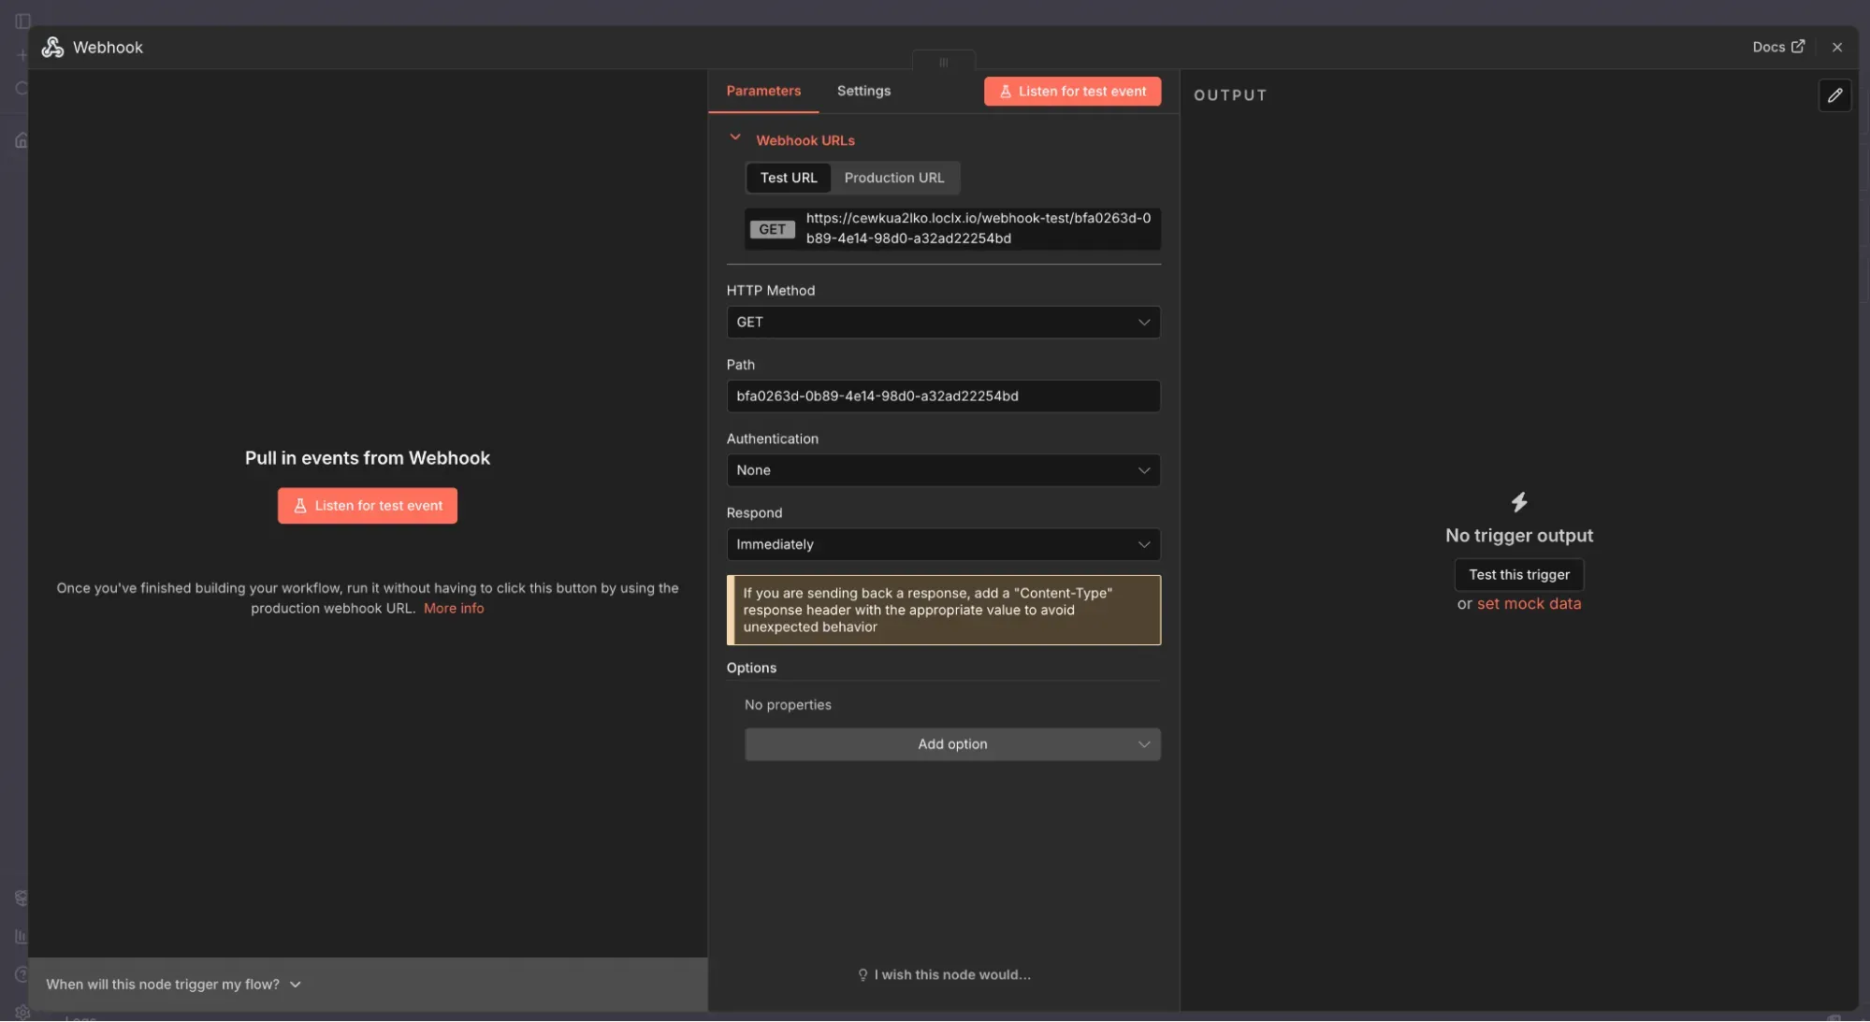Select the Parameters tab
The image size is (1870, 1022).
(763, 91)
